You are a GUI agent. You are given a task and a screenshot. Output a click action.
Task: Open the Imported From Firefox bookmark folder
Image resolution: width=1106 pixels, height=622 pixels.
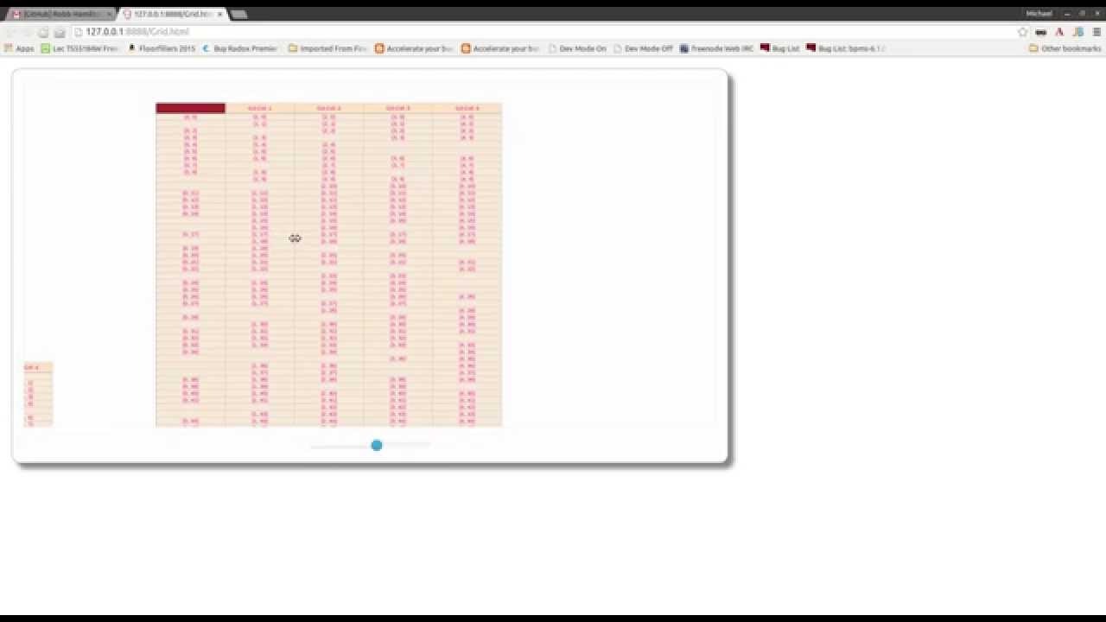[327, 48]
